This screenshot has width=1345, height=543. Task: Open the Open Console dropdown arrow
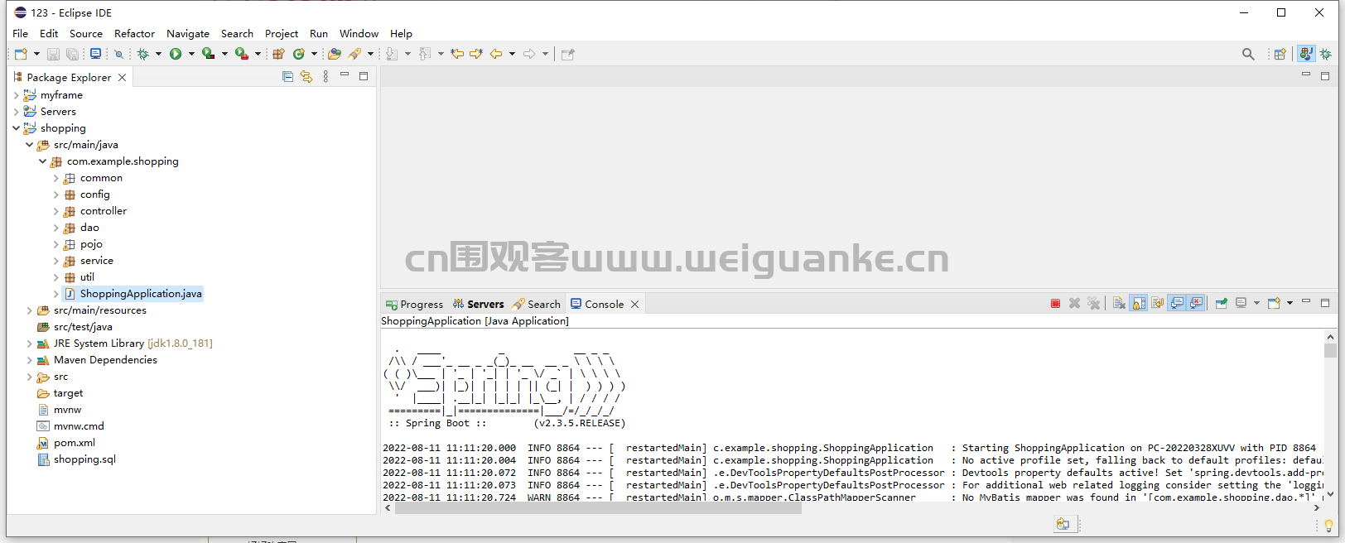tap(1290, 304)
